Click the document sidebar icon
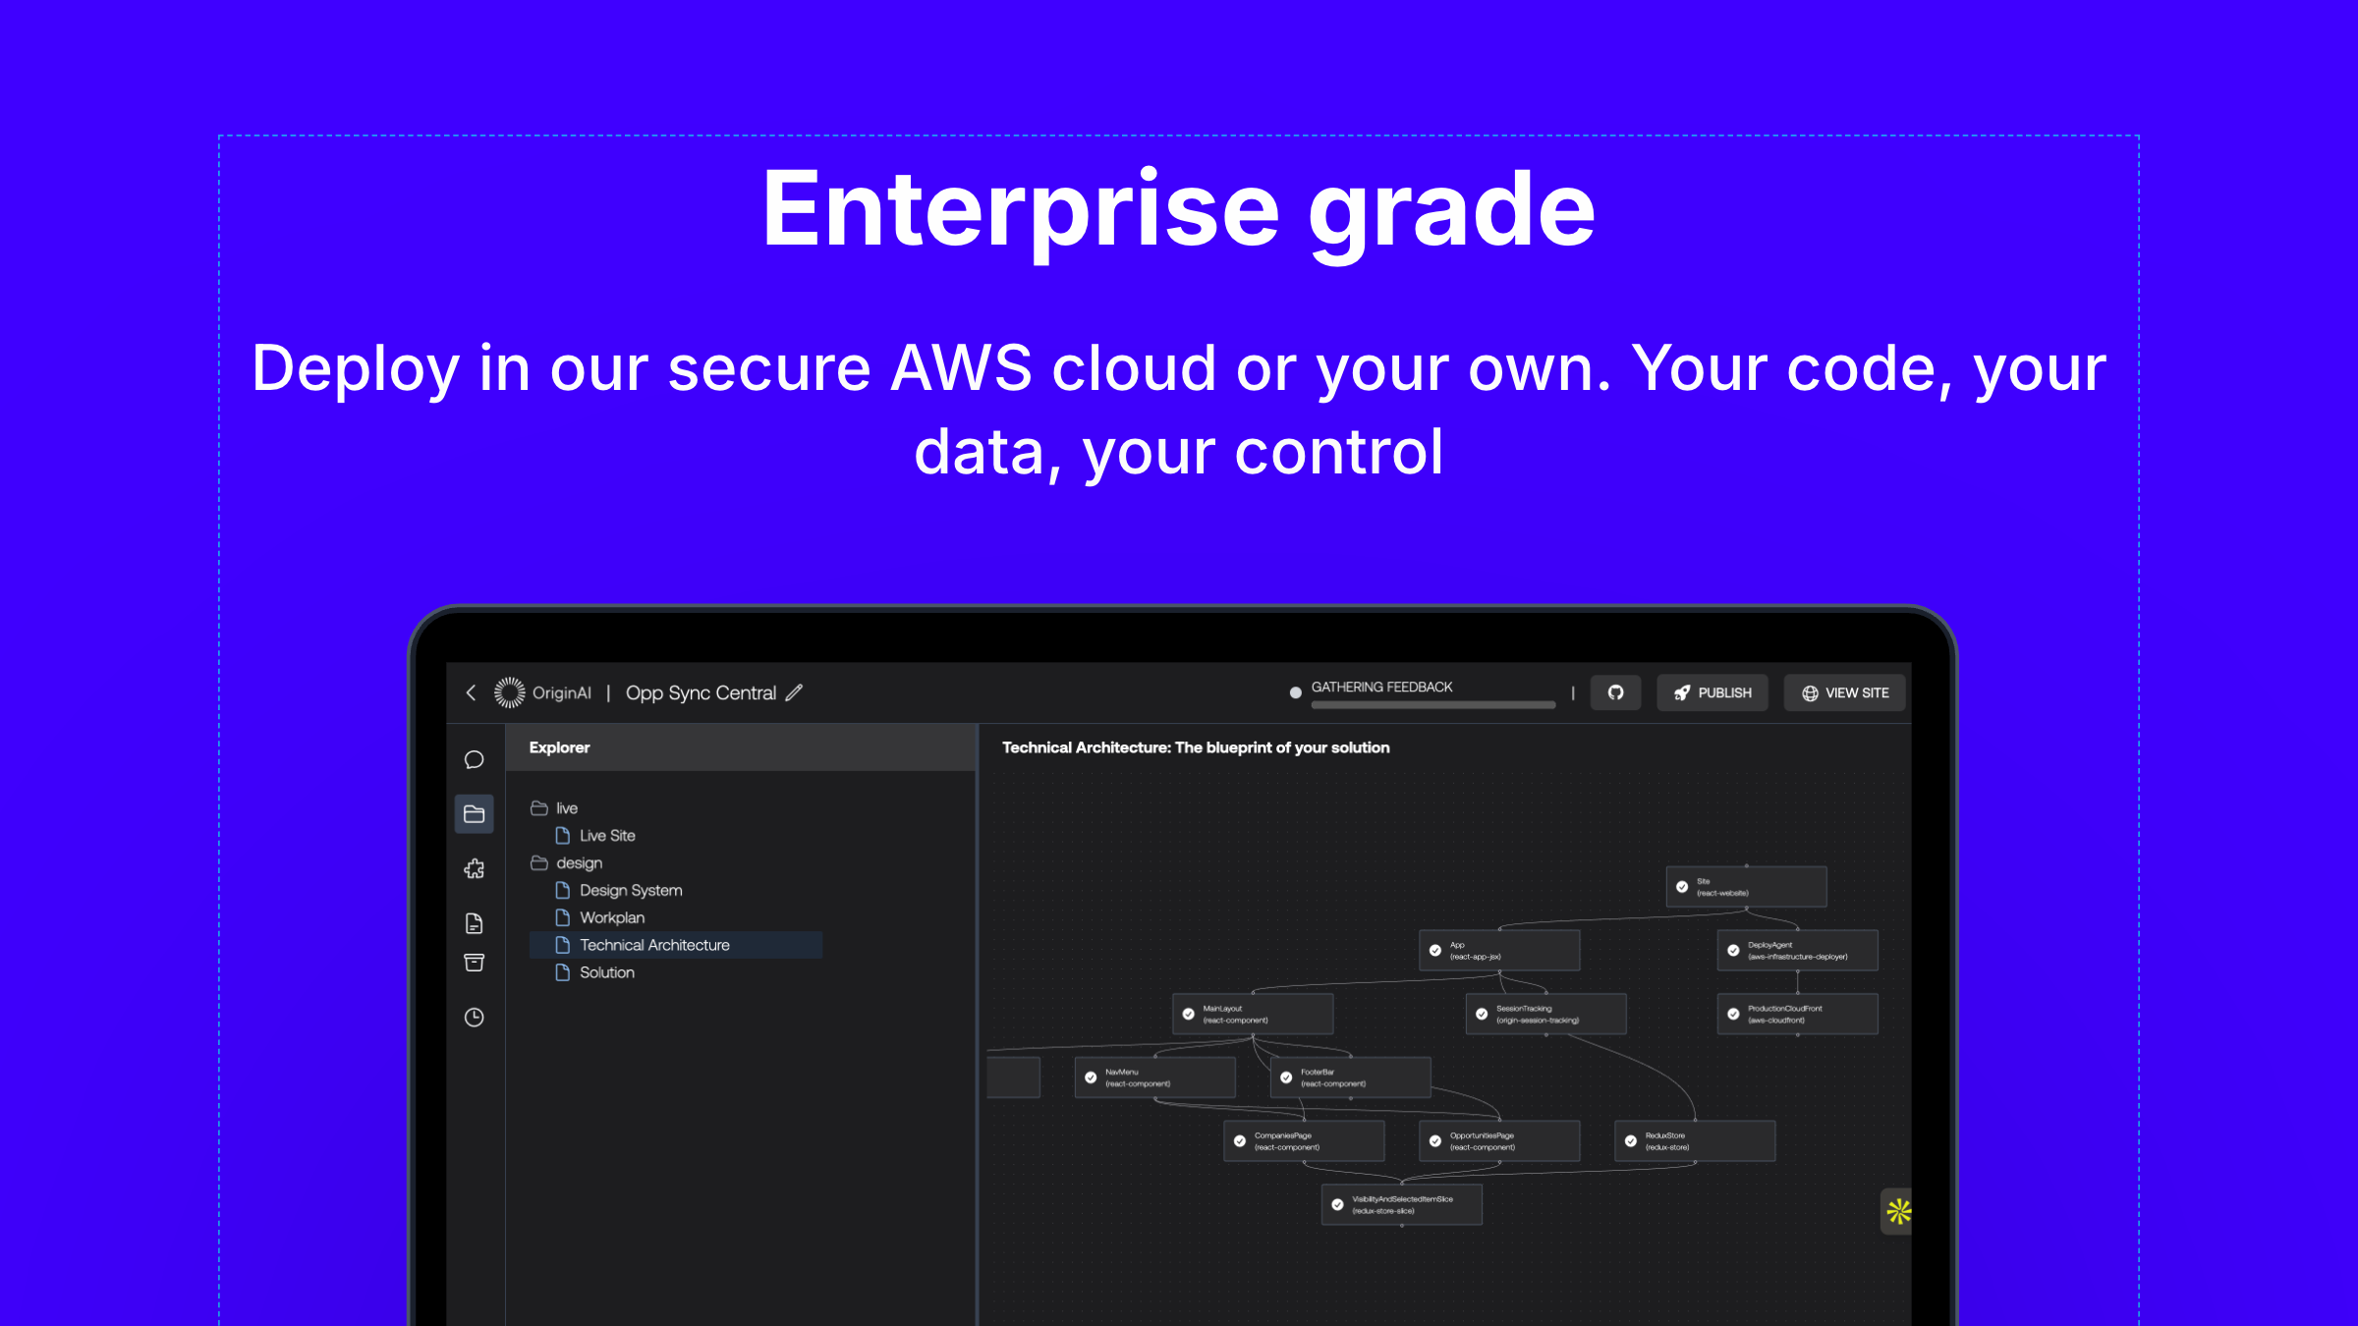 [474, 923]
